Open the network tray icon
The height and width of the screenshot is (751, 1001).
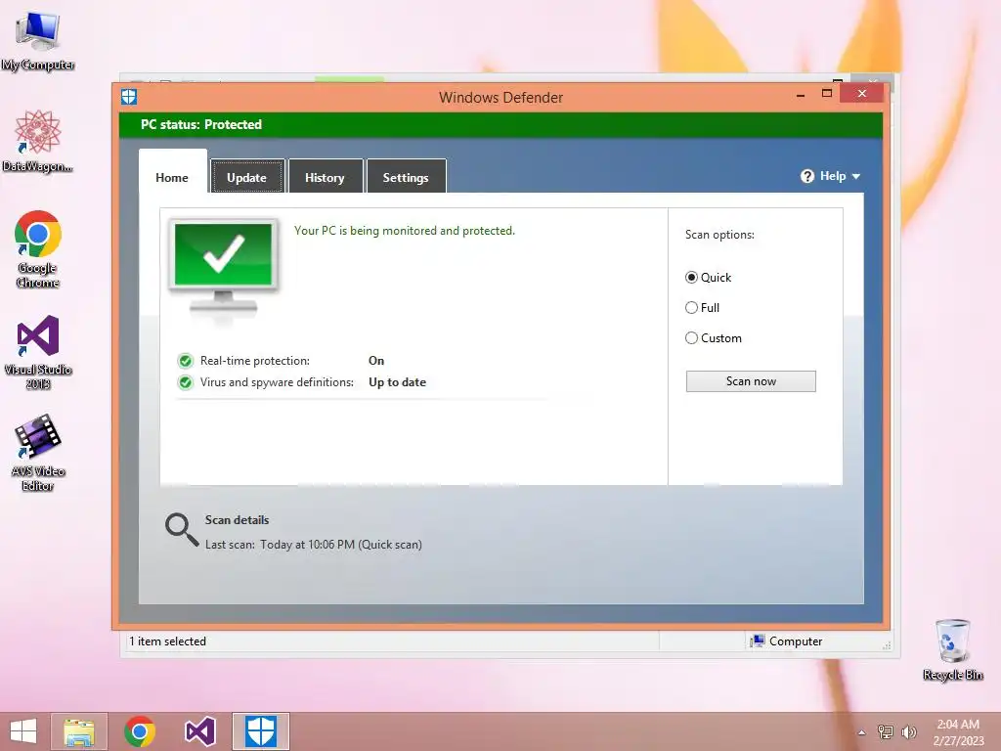(886, 732)
